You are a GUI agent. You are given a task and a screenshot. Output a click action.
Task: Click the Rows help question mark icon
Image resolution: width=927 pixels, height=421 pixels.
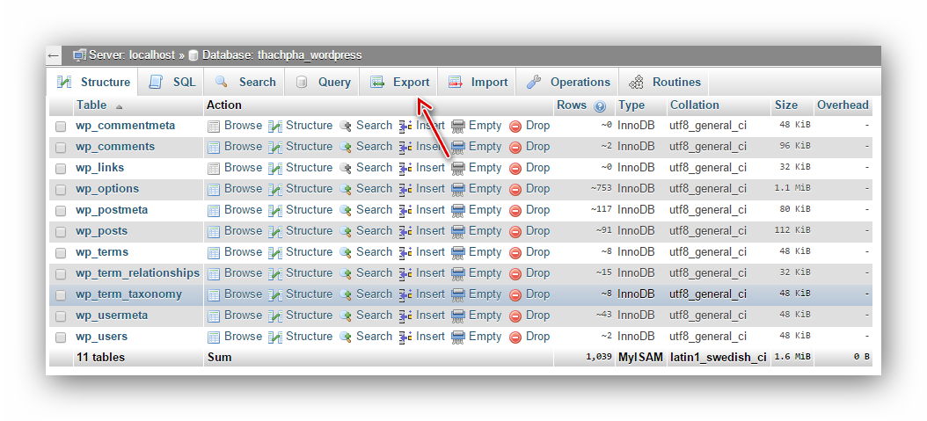click(600, 106)
